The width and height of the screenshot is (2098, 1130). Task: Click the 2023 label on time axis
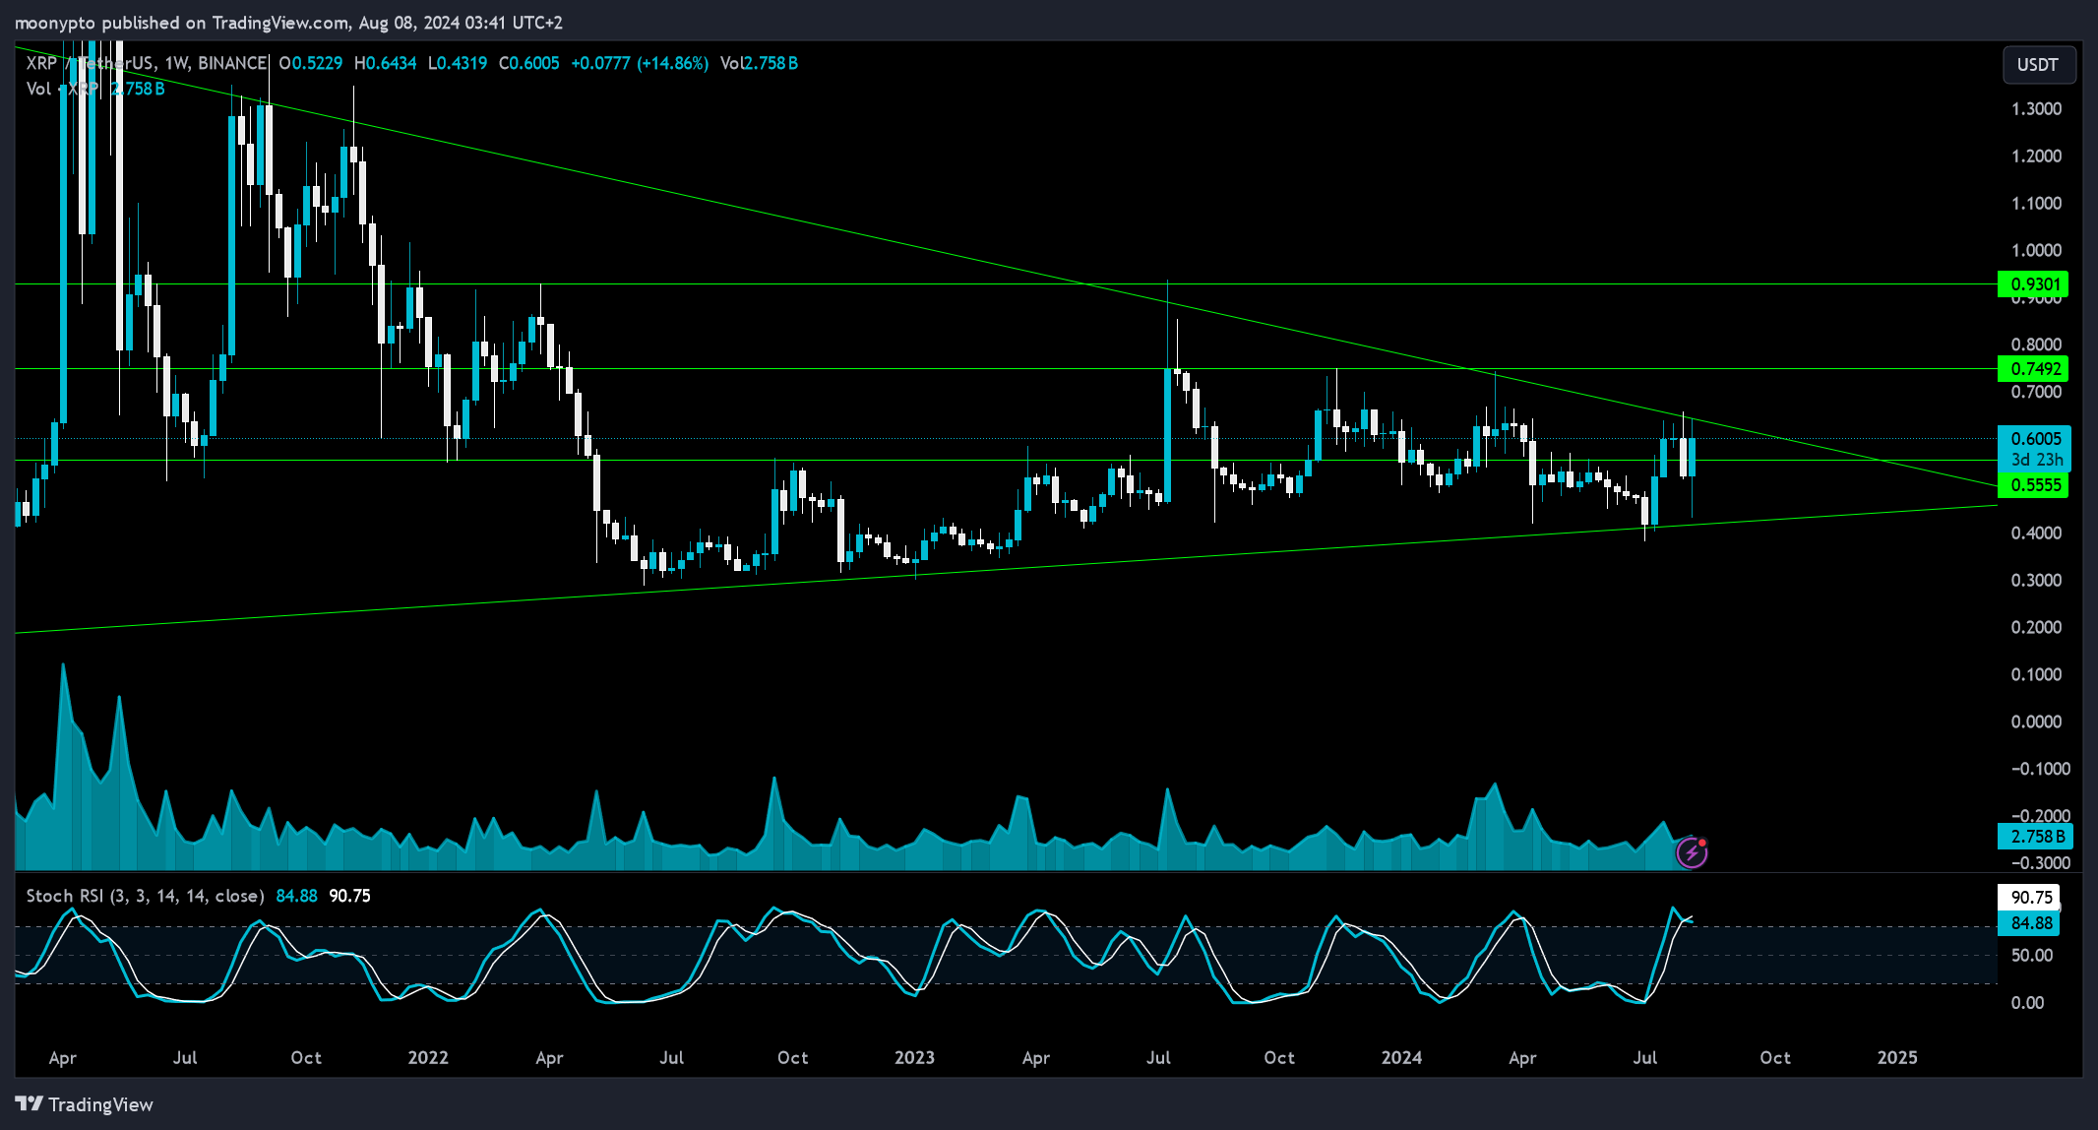(914, 1057)
